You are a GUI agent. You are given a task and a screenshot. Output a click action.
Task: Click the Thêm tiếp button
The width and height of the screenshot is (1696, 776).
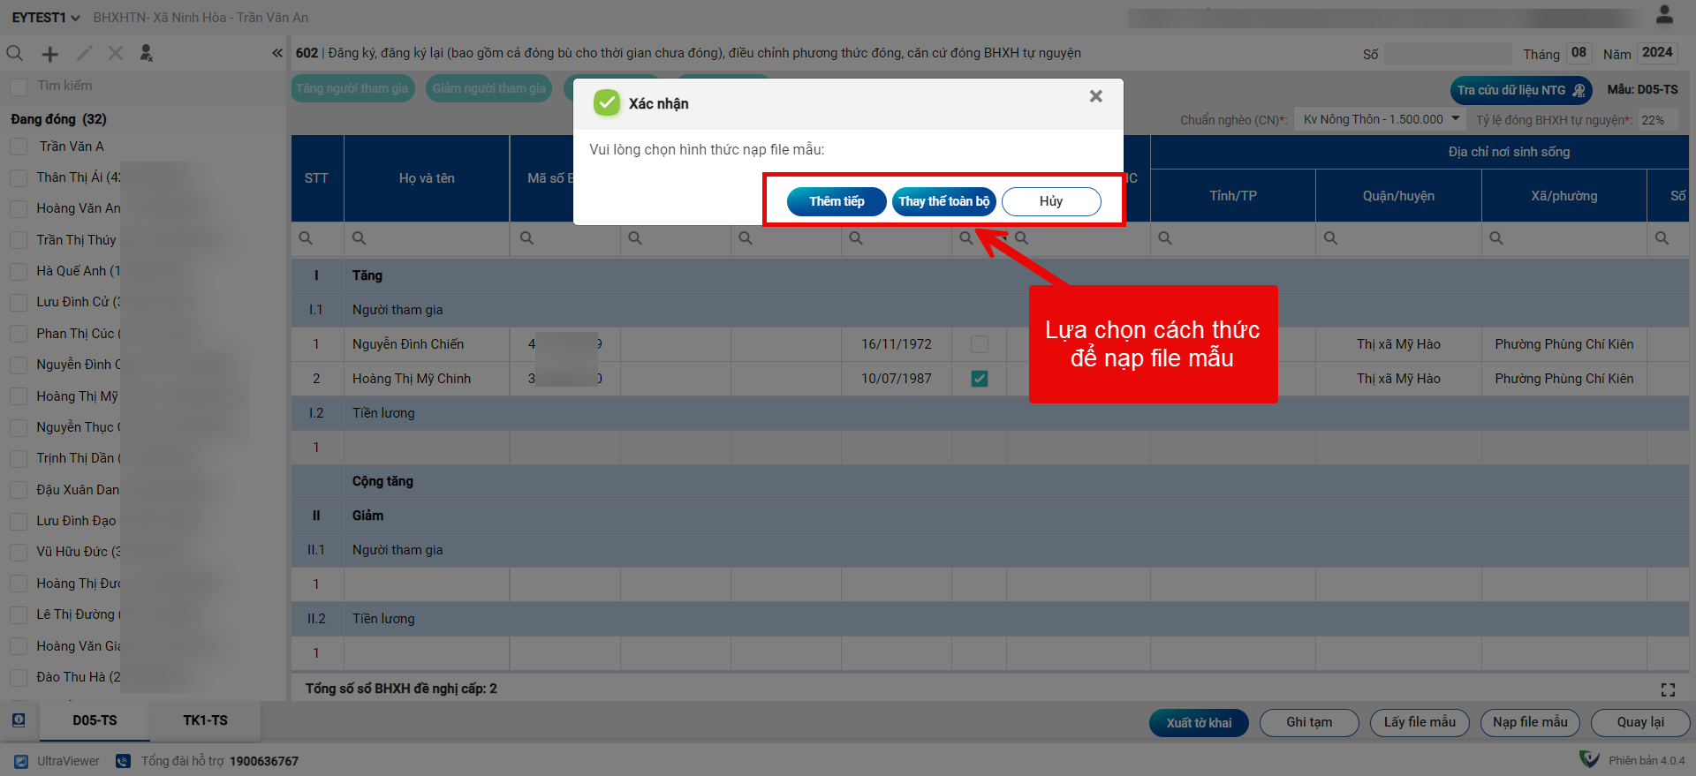pyautogui.click(x=836, y=201)
